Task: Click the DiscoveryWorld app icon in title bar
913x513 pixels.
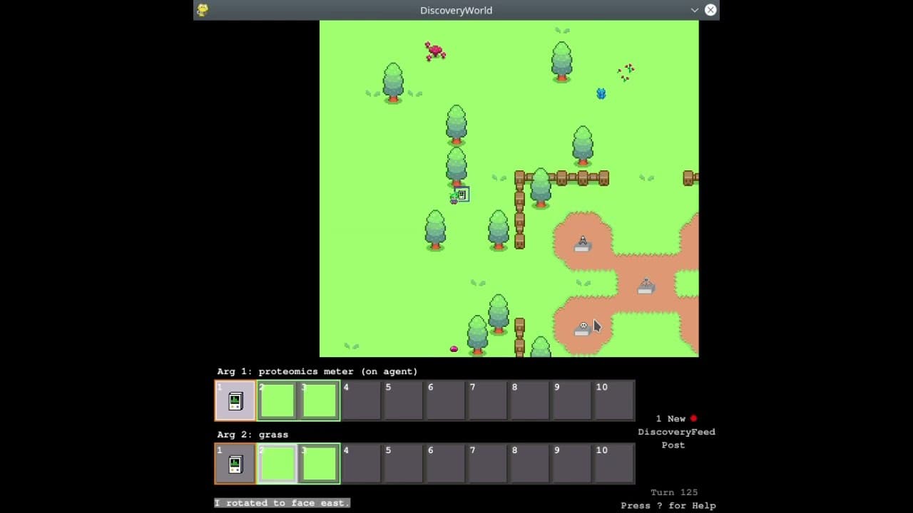Action: [x=203, y=10]
